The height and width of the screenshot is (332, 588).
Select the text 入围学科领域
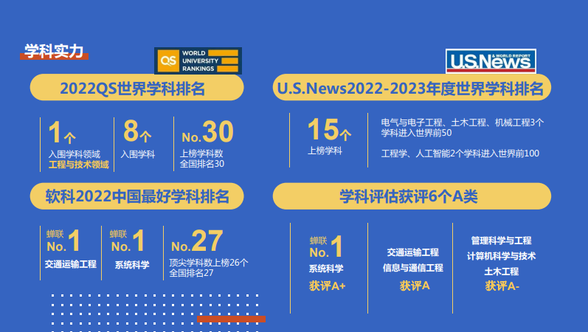pos(75,154)
